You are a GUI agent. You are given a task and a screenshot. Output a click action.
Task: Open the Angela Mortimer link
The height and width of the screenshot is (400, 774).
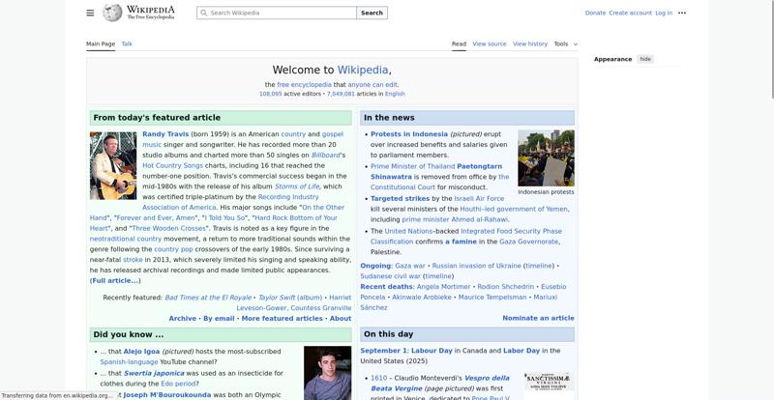point(444,287)
